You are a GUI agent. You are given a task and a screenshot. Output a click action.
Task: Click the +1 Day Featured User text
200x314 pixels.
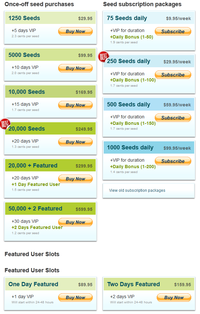tap(36, 184)
